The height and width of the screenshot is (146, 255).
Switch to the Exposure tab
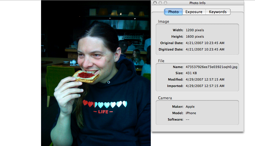tap(194, 12)
